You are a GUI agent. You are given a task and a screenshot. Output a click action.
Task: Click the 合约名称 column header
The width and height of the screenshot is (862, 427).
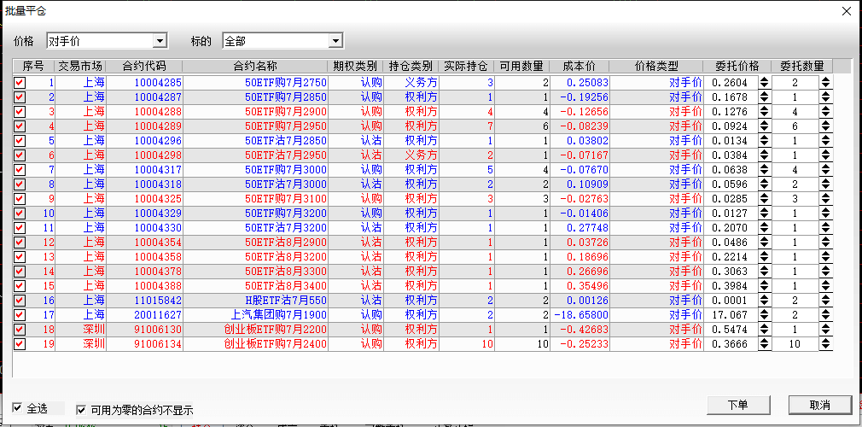coord(254,66)
